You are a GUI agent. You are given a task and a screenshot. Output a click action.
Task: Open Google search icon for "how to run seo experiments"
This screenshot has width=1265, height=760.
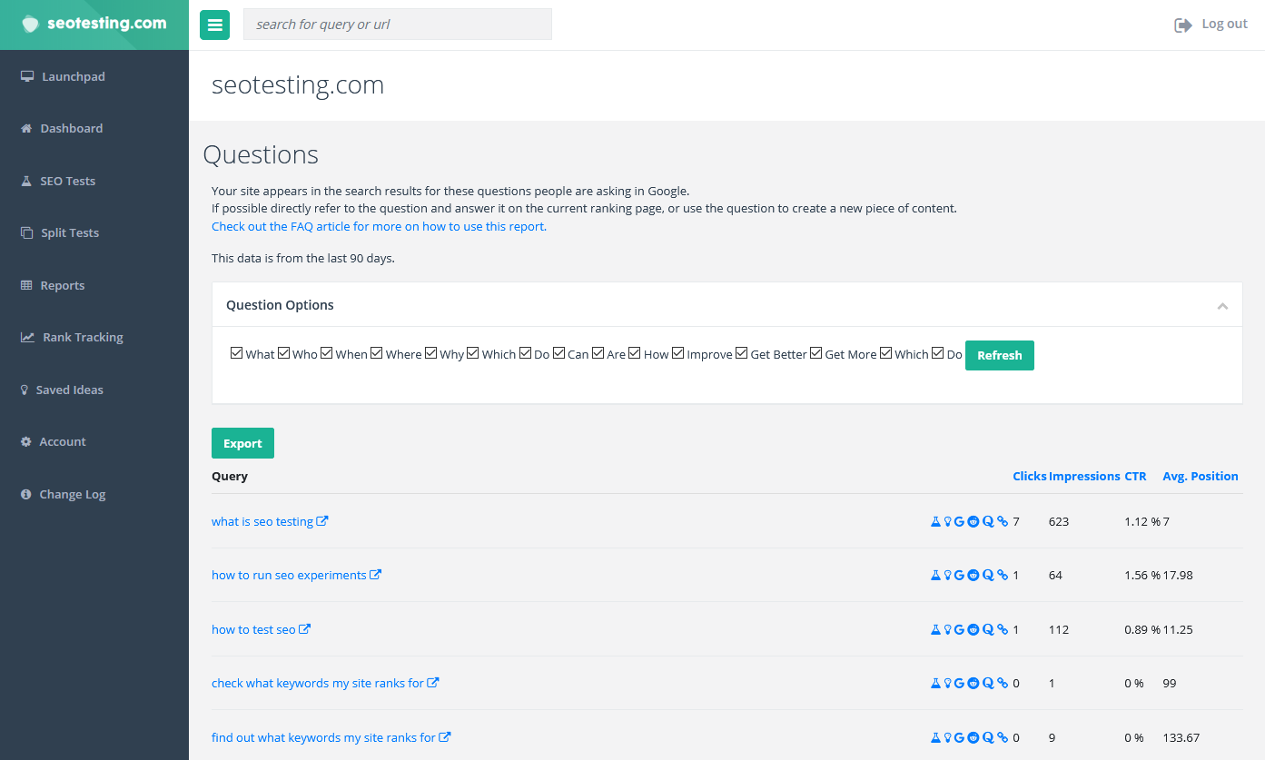(959, 574)
